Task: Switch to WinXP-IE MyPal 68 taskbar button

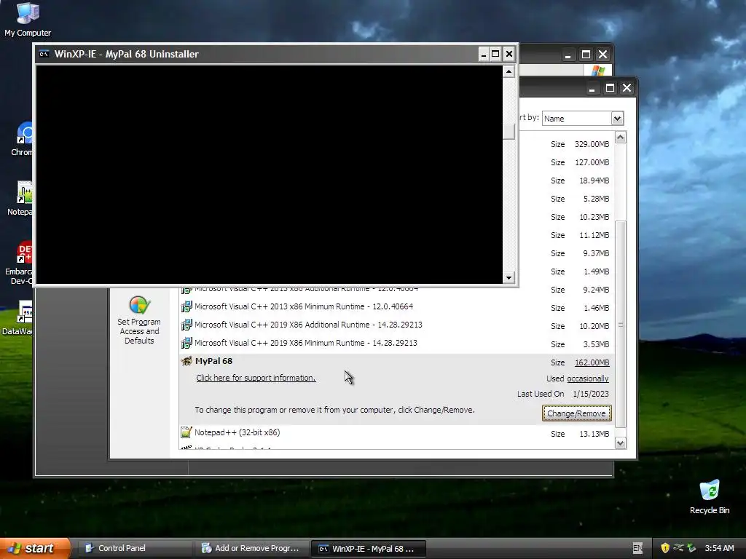Action: (368, 549)
